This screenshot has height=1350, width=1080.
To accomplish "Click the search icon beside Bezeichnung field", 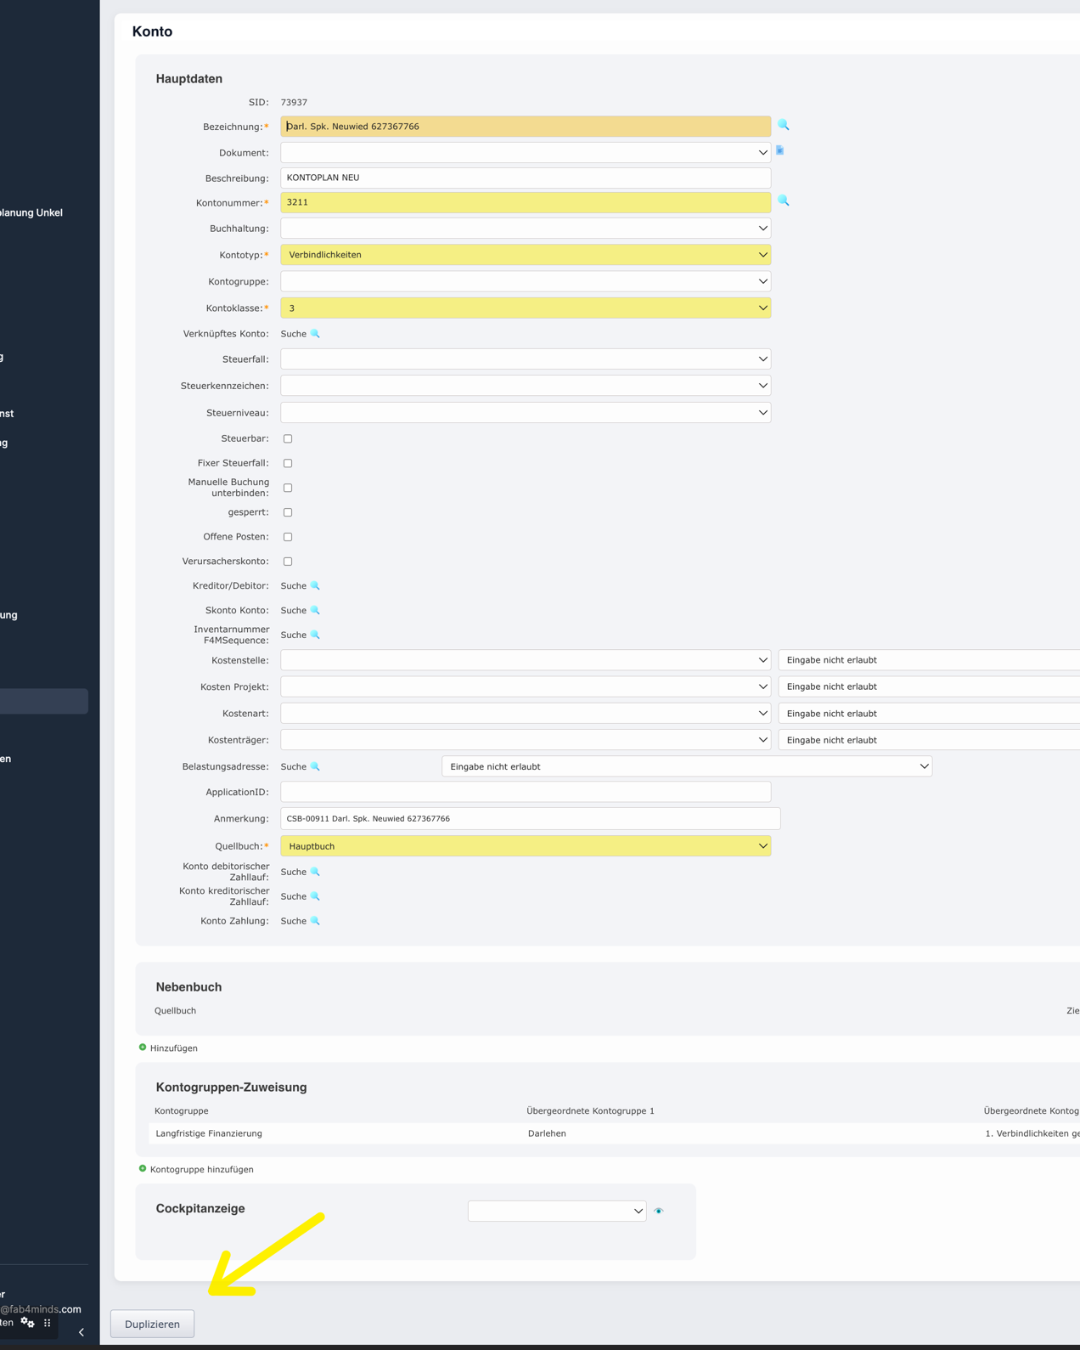I will [x=783, y=126].
